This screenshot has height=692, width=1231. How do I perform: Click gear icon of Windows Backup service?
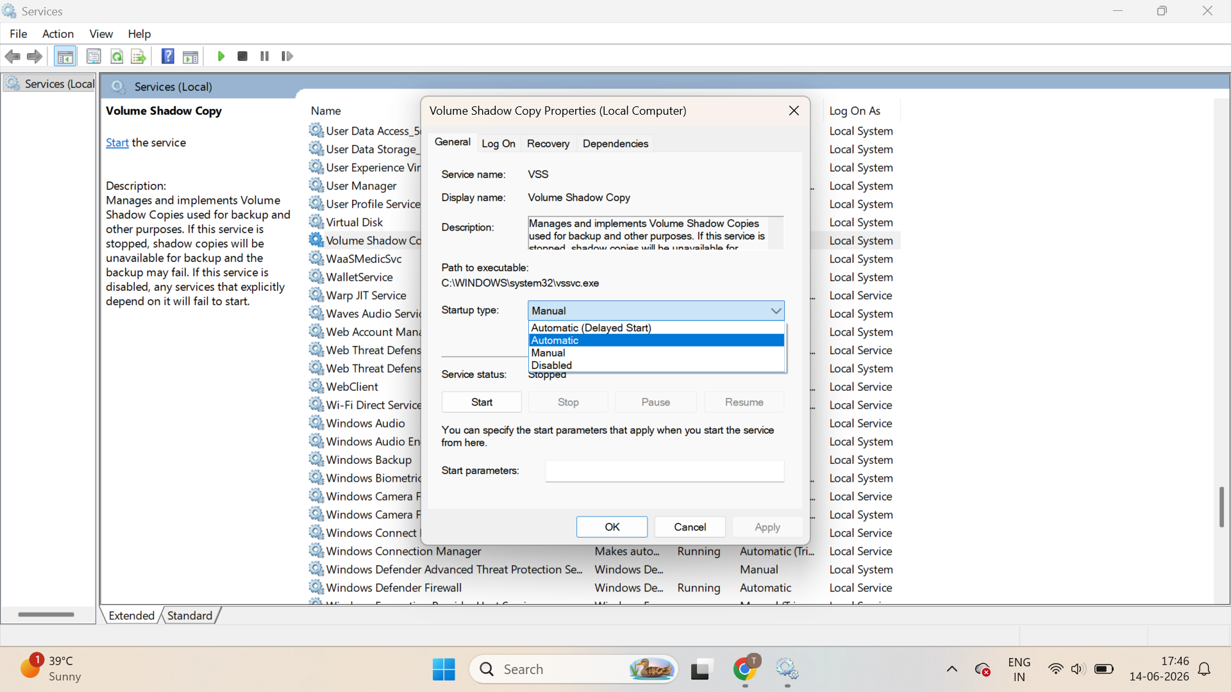coord(316,459)
